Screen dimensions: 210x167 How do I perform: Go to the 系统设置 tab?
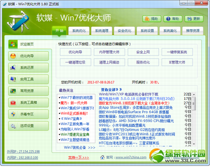[147, 31]
